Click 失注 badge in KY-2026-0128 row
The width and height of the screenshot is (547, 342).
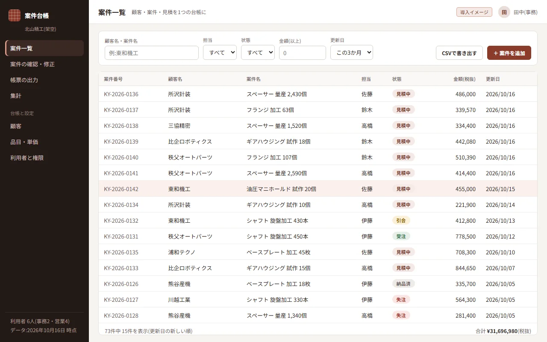click(401, 315)
